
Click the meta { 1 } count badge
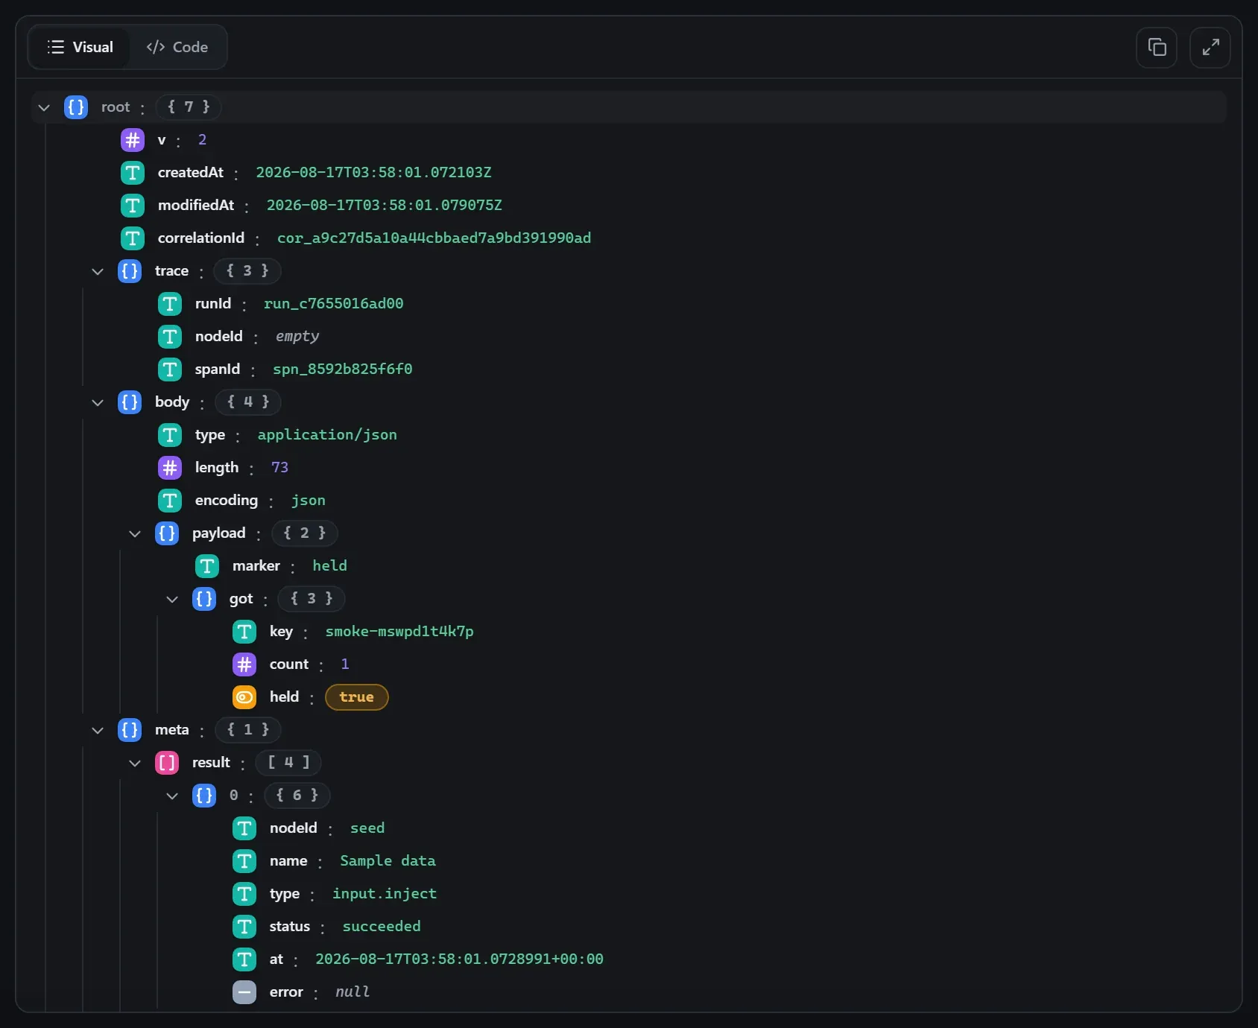coord(248,730)
